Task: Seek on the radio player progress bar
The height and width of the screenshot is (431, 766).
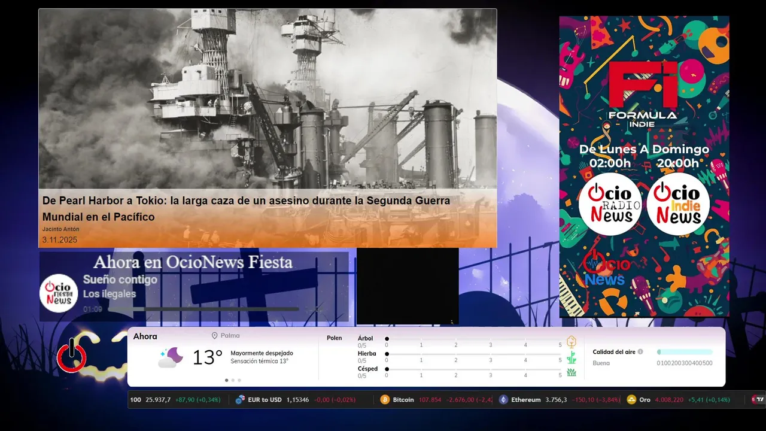Action: click(x=203, y=309)
